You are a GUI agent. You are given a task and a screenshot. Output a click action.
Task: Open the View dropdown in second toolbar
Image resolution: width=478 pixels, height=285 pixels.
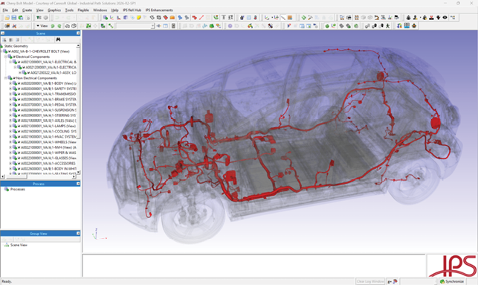point(42,25)
